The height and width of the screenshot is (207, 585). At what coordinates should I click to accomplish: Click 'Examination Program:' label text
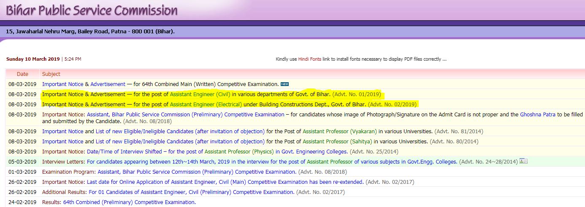click(x=69, y=172)
